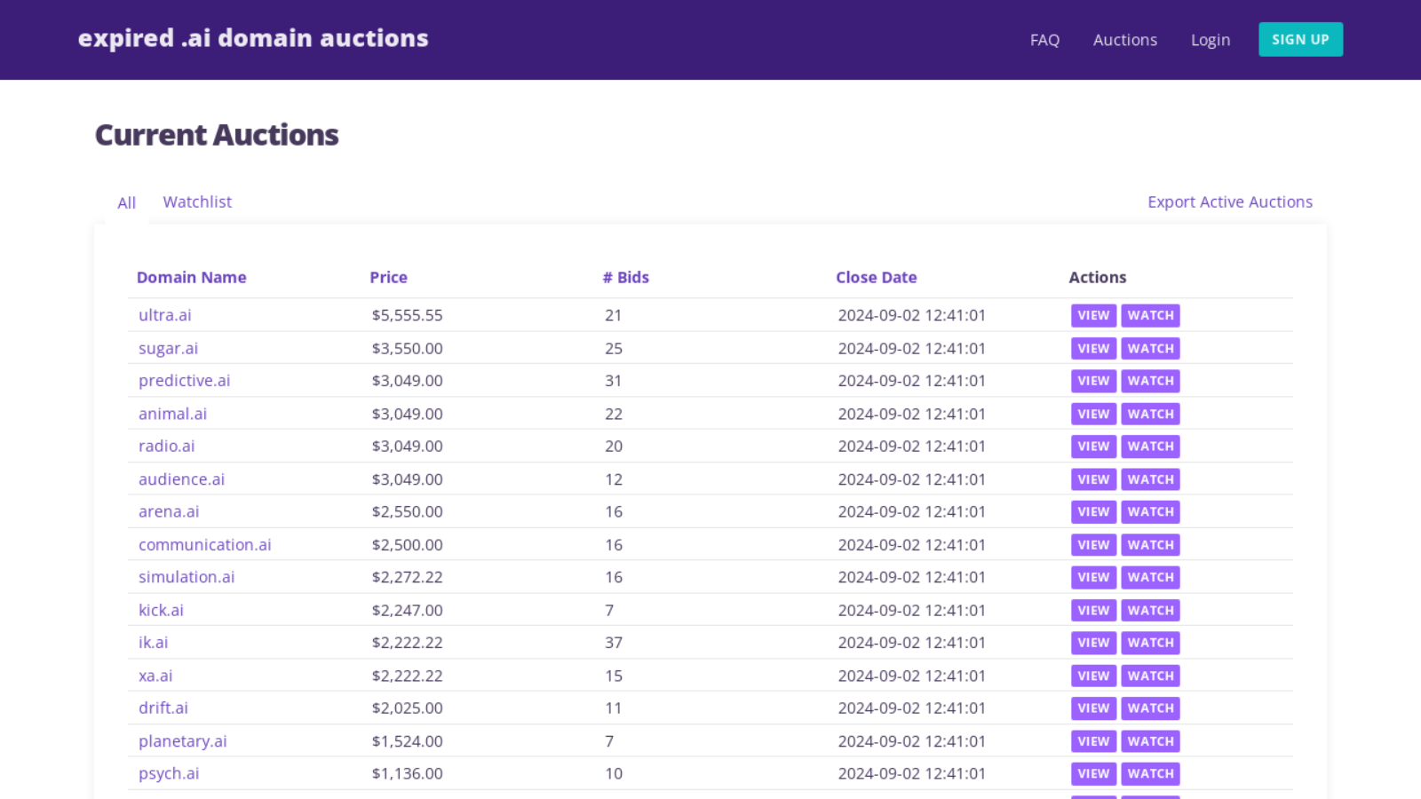The height and width of the screenshot is (799, 1421).
Task: Click VIEW for ultra.ai
Action: click(x=1093, y=315)
